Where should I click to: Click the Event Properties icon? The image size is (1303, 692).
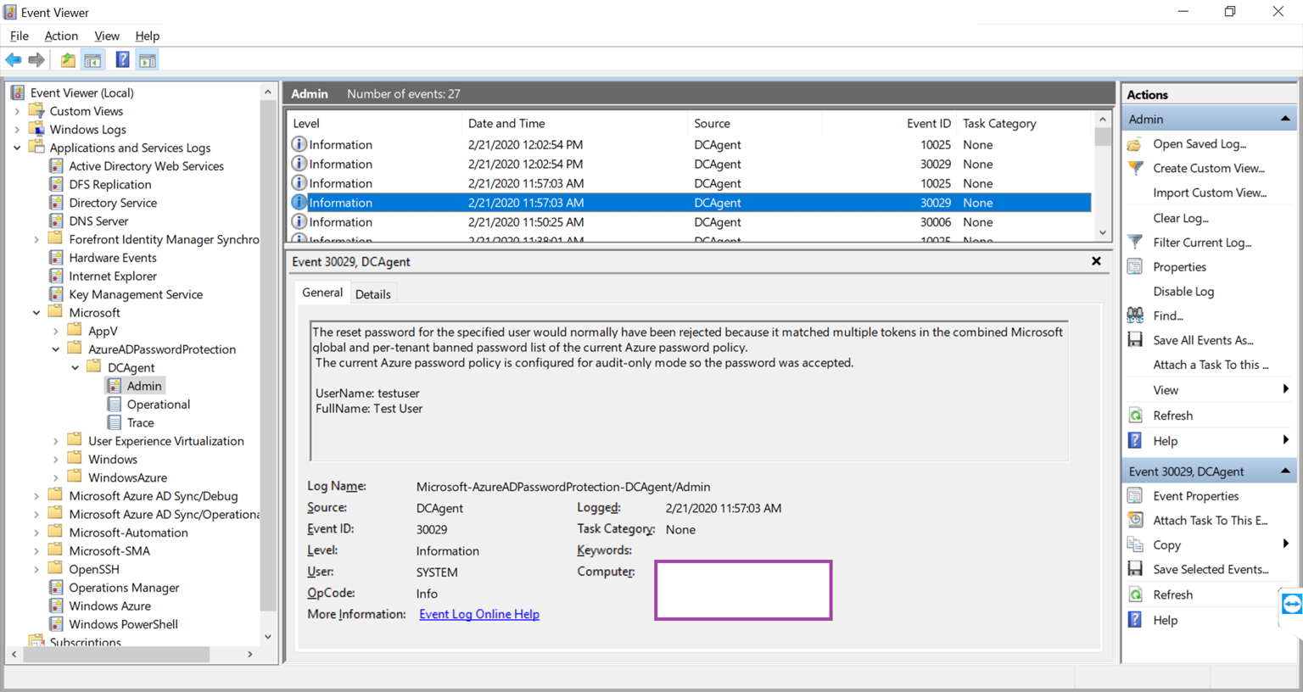pyautogui.click(x=1135, y=496)
